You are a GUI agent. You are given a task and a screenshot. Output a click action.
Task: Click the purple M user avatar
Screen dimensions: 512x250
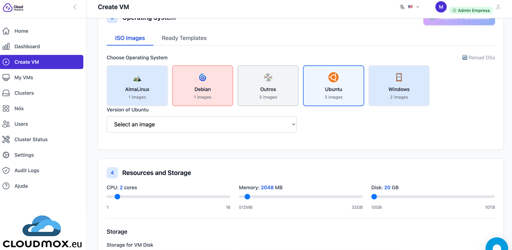pyautogui.click(x=441, y=7)
